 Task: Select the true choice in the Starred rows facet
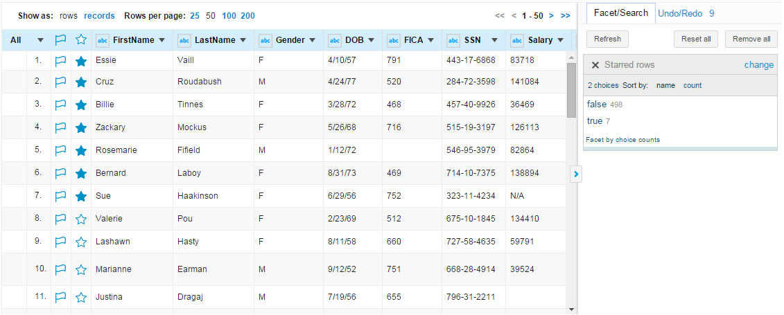595,121
